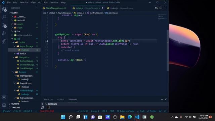Open the Accounts menu icon

4,97
